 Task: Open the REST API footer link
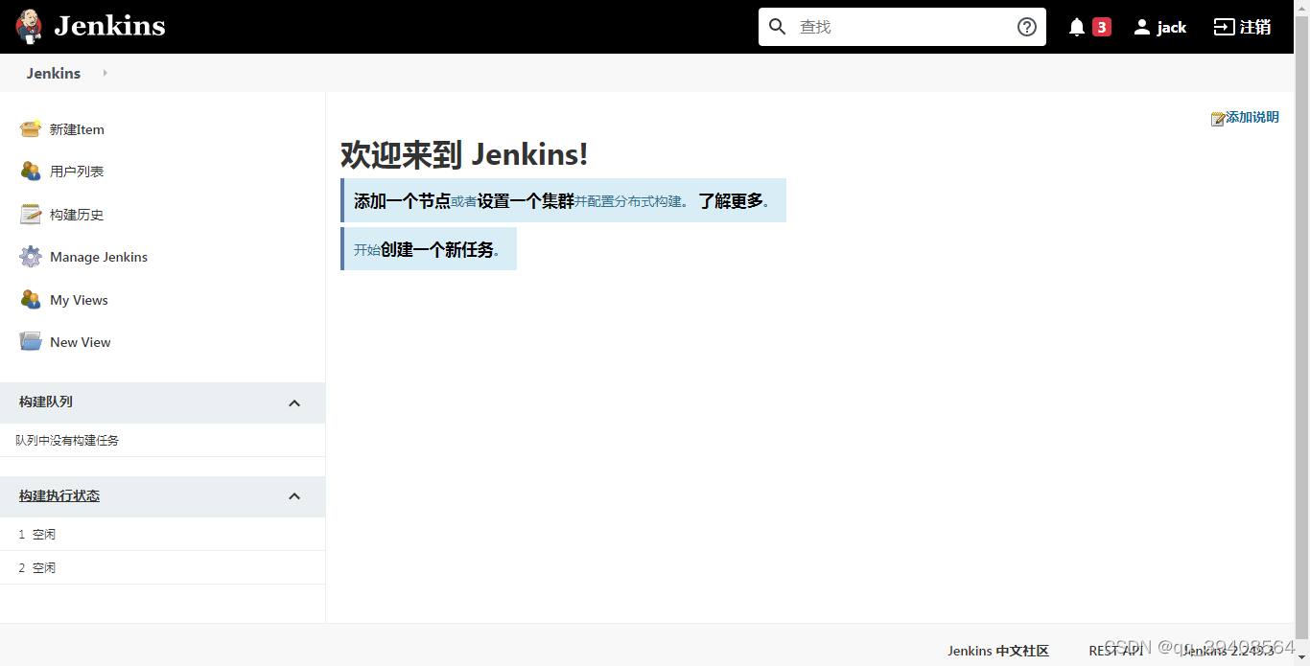point(1116,651)
